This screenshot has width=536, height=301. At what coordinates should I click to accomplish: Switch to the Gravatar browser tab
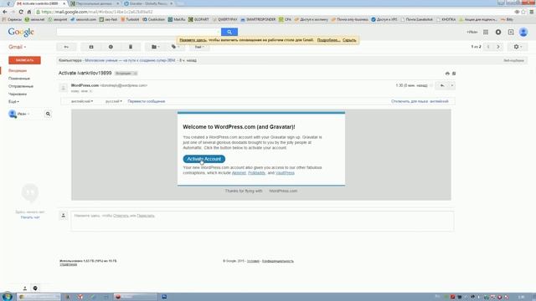coord(149,3)
